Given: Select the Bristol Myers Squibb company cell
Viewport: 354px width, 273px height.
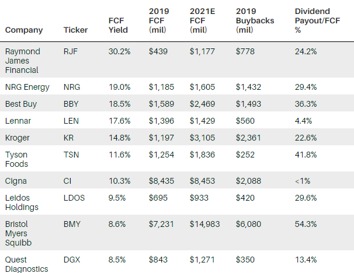Looking at the screenshot, I should 18,233.
